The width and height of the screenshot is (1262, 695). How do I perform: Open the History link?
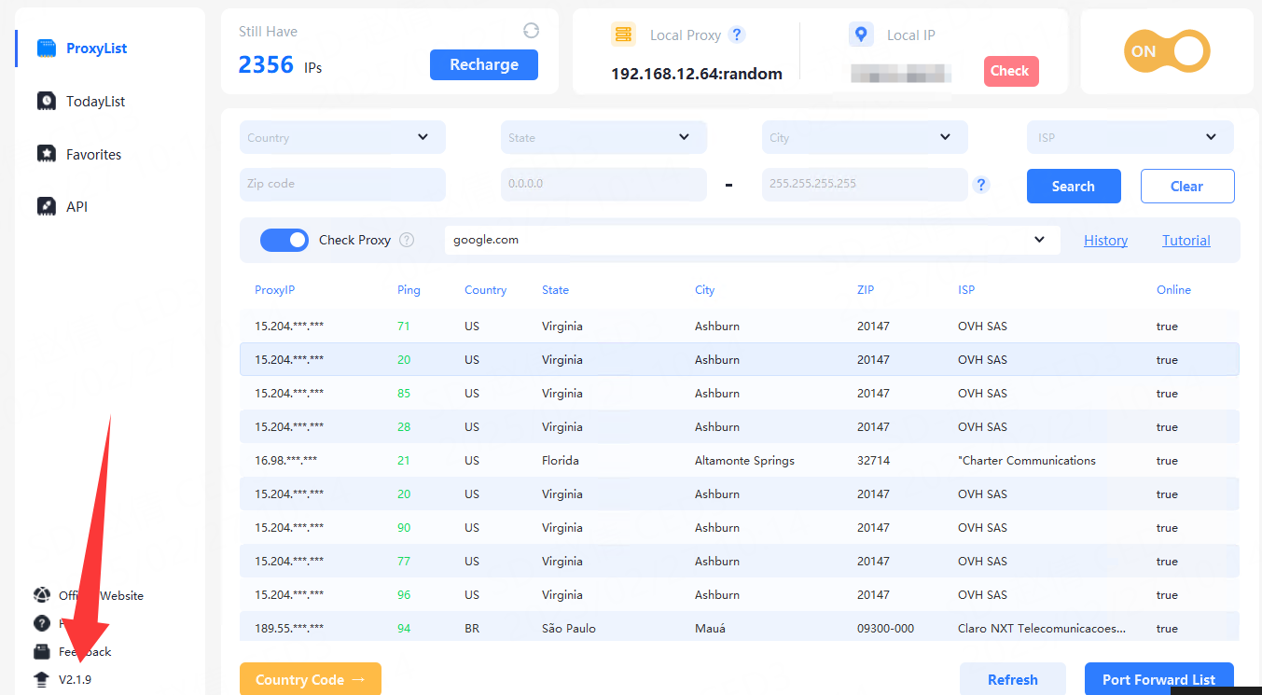1105,240
